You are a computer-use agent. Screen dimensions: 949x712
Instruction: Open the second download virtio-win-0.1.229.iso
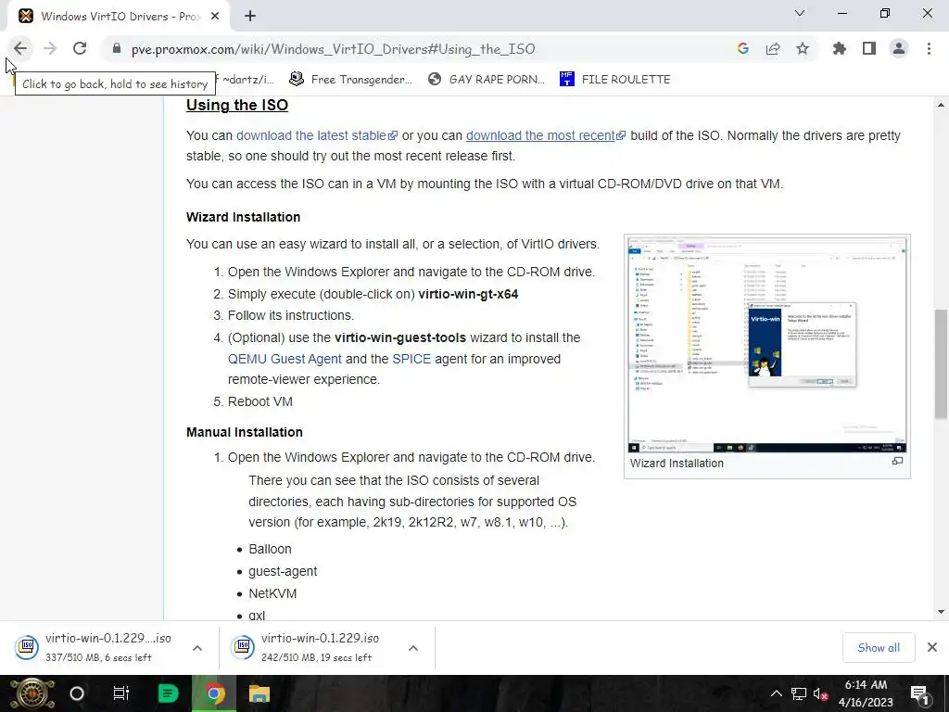coord(310,647)
